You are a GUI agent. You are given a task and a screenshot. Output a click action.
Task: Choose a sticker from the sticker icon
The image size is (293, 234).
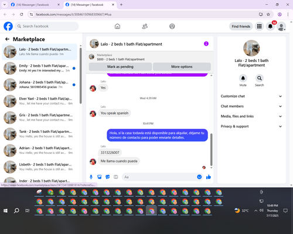[108, 177]
